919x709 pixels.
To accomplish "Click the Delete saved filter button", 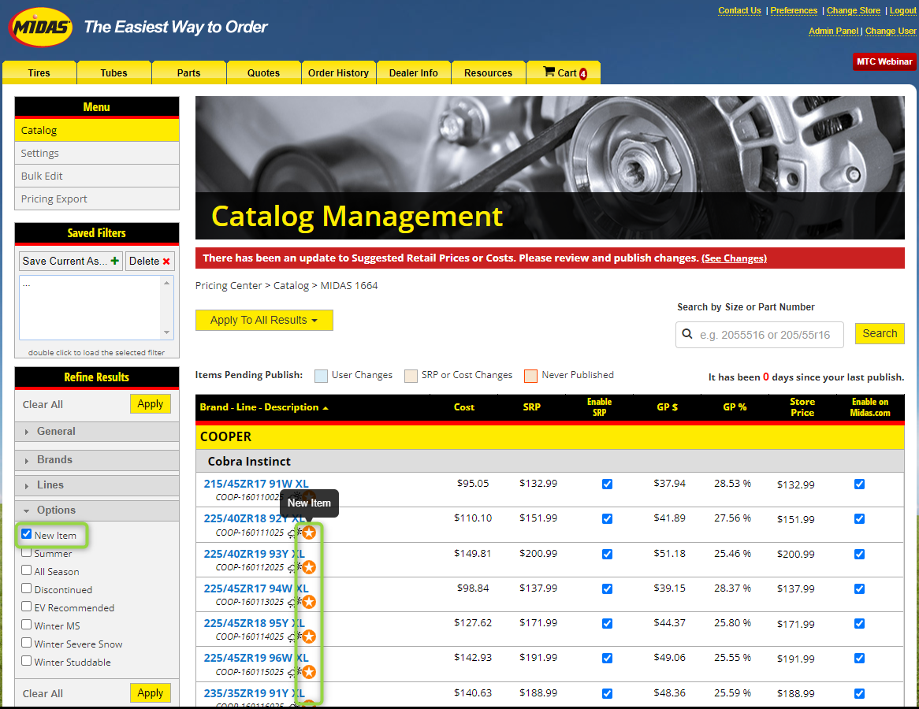I will pos(150,262).
